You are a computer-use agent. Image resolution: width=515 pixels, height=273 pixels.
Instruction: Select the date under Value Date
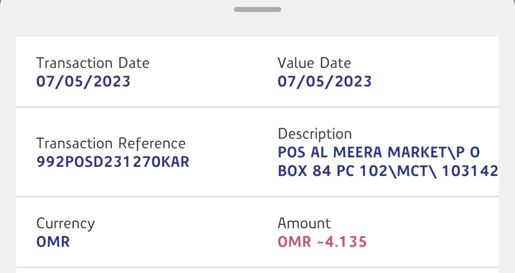324,81
